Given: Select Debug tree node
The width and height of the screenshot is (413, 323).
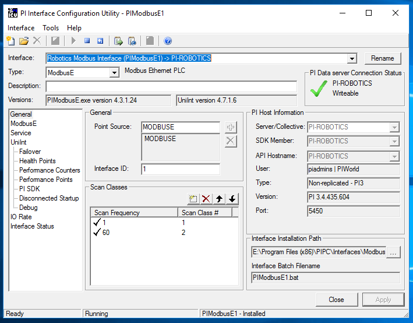Looking at the screenshot, I should [29, 208].
